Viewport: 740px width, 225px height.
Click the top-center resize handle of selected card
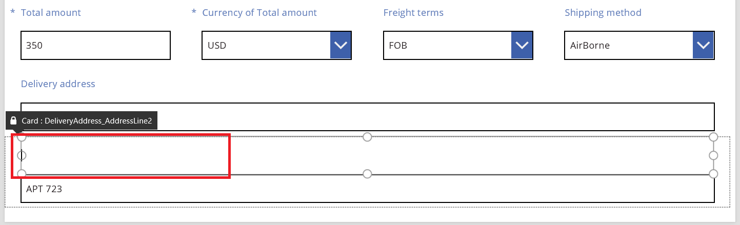click(367, 137)
